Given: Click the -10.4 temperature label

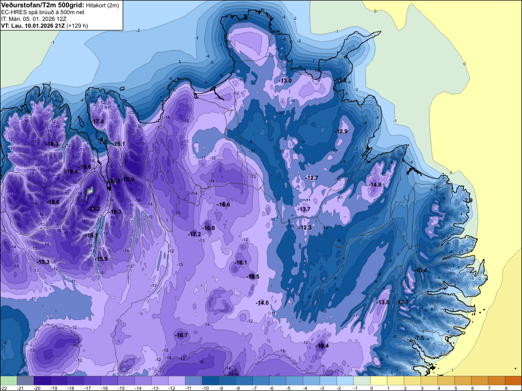Looking at the screenshot, I should 420,270.
